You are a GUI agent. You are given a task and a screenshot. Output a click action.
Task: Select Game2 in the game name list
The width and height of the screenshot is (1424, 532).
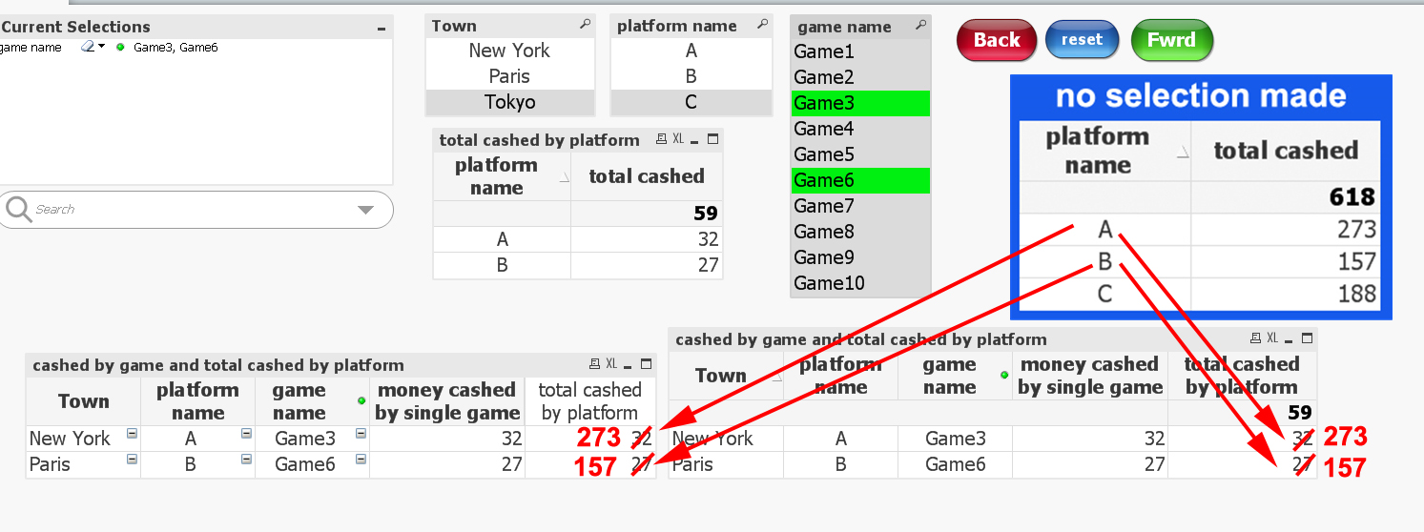tap(860, 77)
